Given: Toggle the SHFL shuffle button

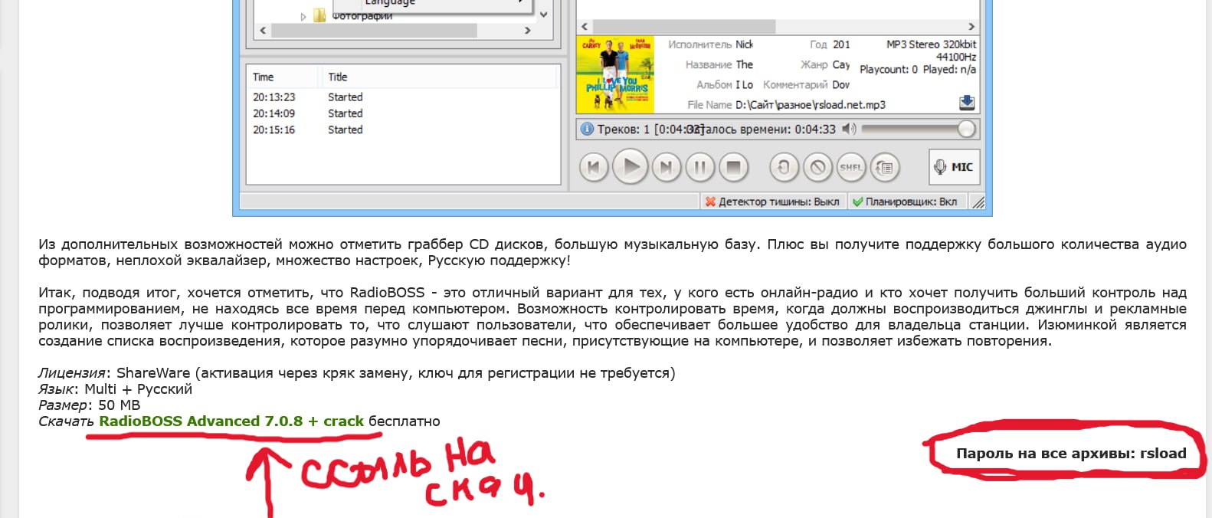Looking at the screenshot, I should (x=851, y=167).
